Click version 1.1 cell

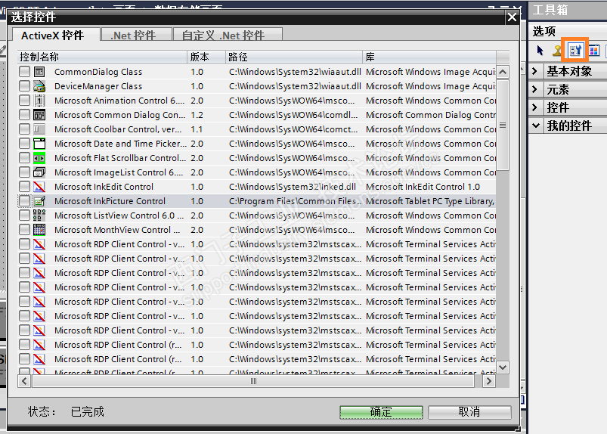coord(197,129)
